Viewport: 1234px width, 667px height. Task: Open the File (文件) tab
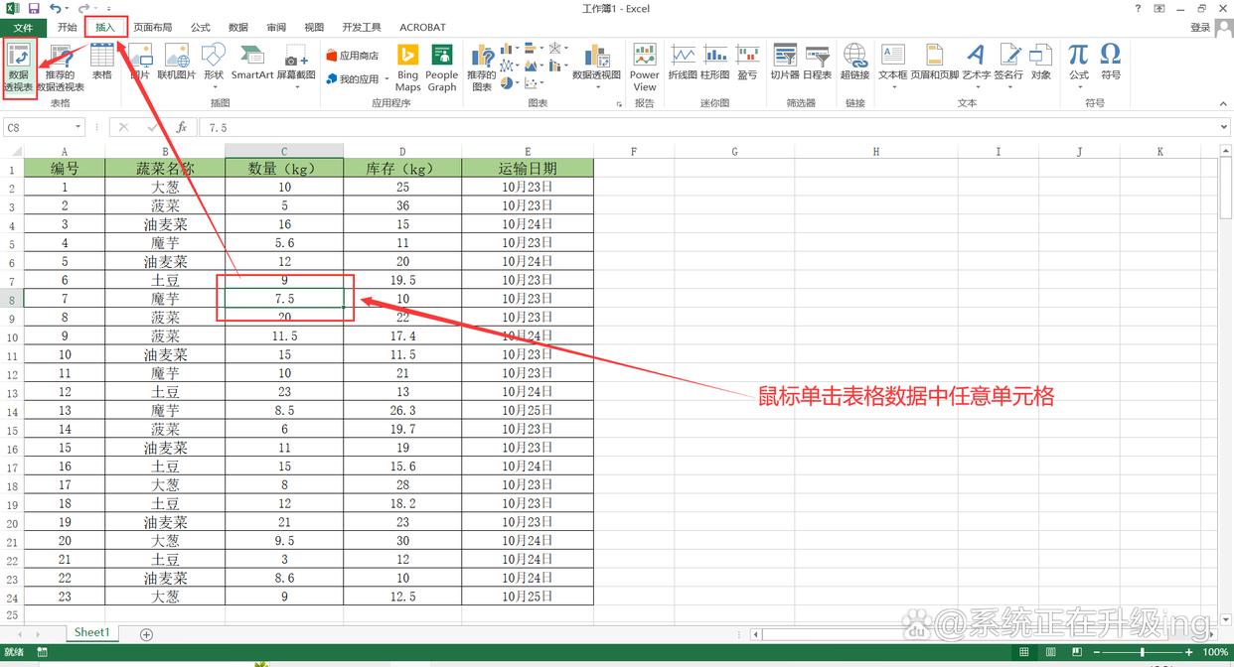point(23,28)
